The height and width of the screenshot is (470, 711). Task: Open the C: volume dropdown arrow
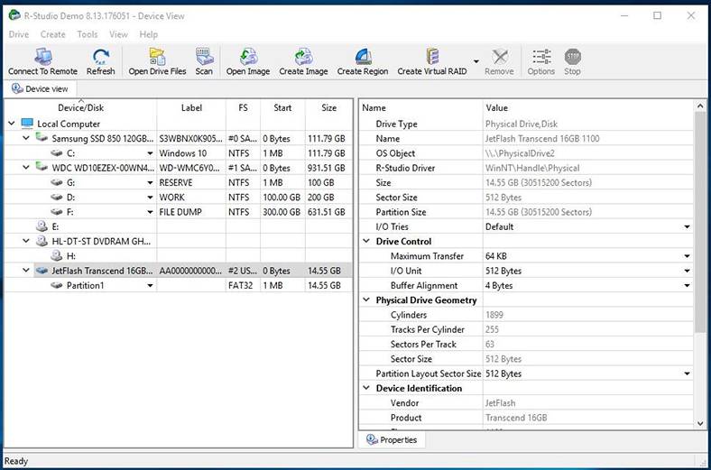[150, 153]
